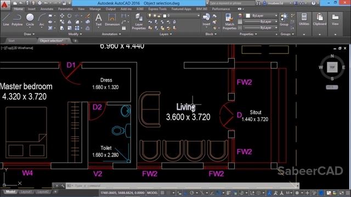Switch to the Layout1 tab
Screen dimensions: 351x197
(x=26, y=192)
